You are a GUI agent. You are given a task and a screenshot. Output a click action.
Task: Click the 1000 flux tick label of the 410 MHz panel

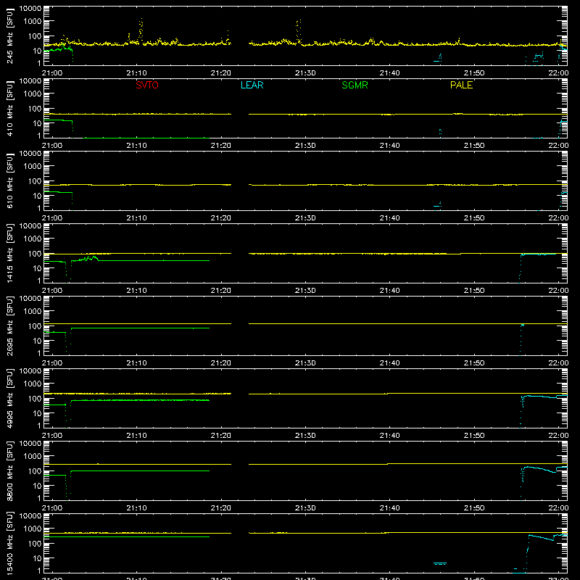tap(33, 94)
